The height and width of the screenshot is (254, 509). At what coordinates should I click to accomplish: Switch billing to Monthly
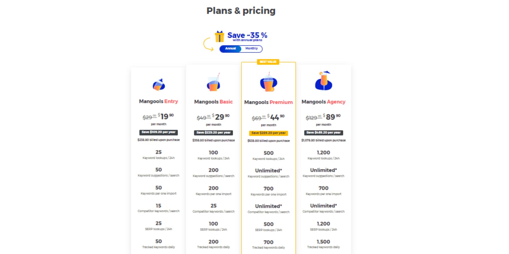(x=251, y=49)
